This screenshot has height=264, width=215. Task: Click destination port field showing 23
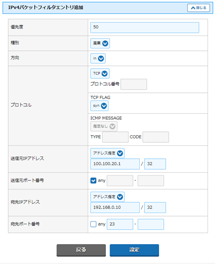[x=120, y=224]
